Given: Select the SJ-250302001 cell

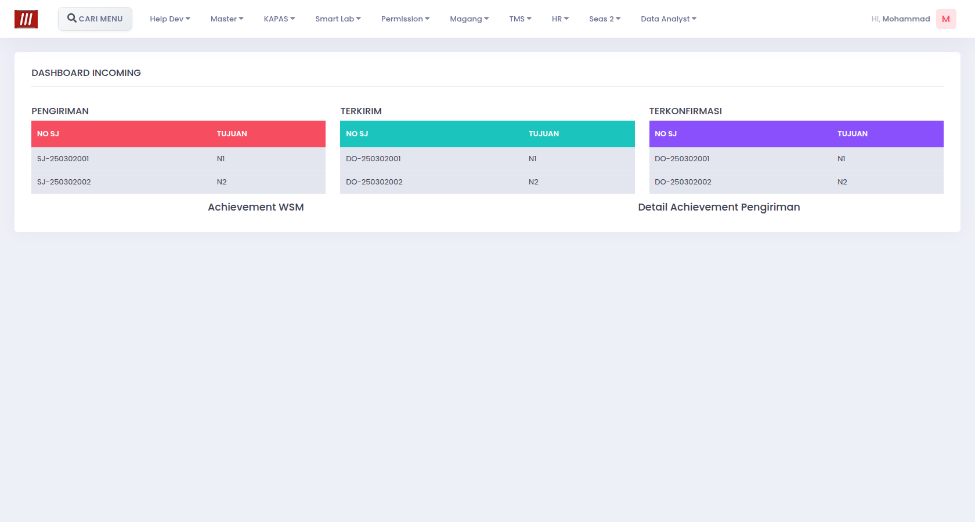Looking at the screenshot, I should click(63, 159).
